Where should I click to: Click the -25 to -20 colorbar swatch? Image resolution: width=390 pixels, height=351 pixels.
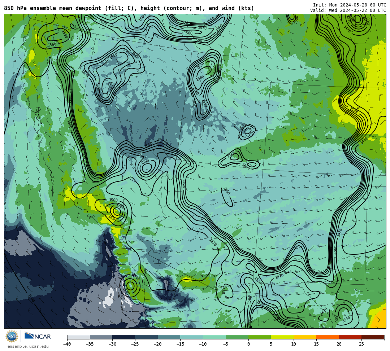146,337
